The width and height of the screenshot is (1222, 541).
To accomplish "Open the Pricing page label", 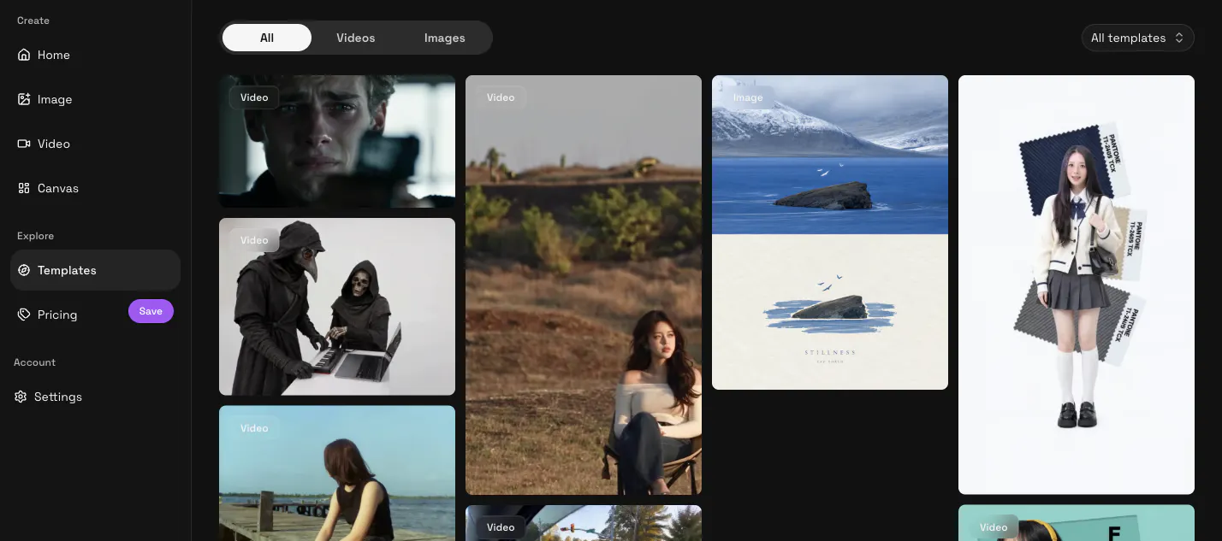I will tap(57, 315).
